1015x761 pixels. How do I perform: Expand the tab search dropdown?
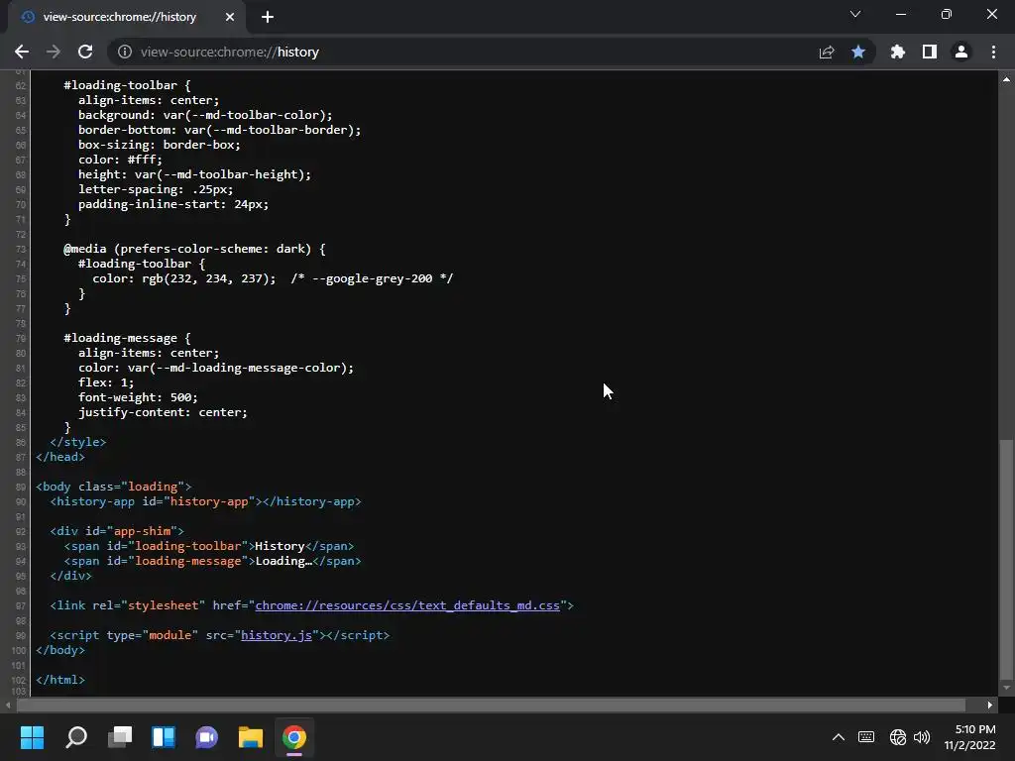pos(855,14)
